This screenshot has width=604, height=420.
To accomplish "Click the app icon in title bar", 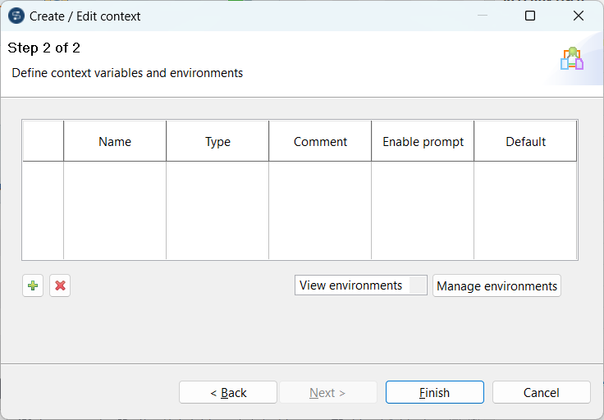I will pyautogui.click(x=16, y=16).
